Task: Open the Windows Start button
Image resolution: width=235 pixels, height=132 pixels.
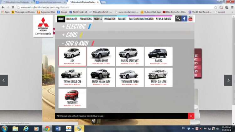Action: [4, 129]
